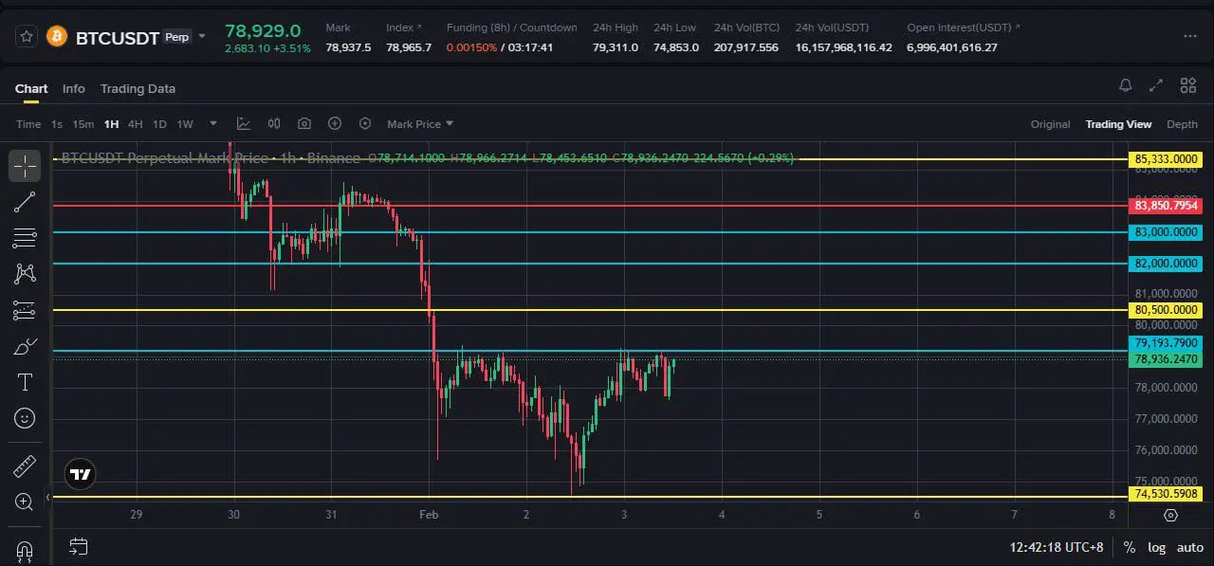Select the text annotation tool
The height and width of the screenshot is (566, 1214).
[25, 382]
